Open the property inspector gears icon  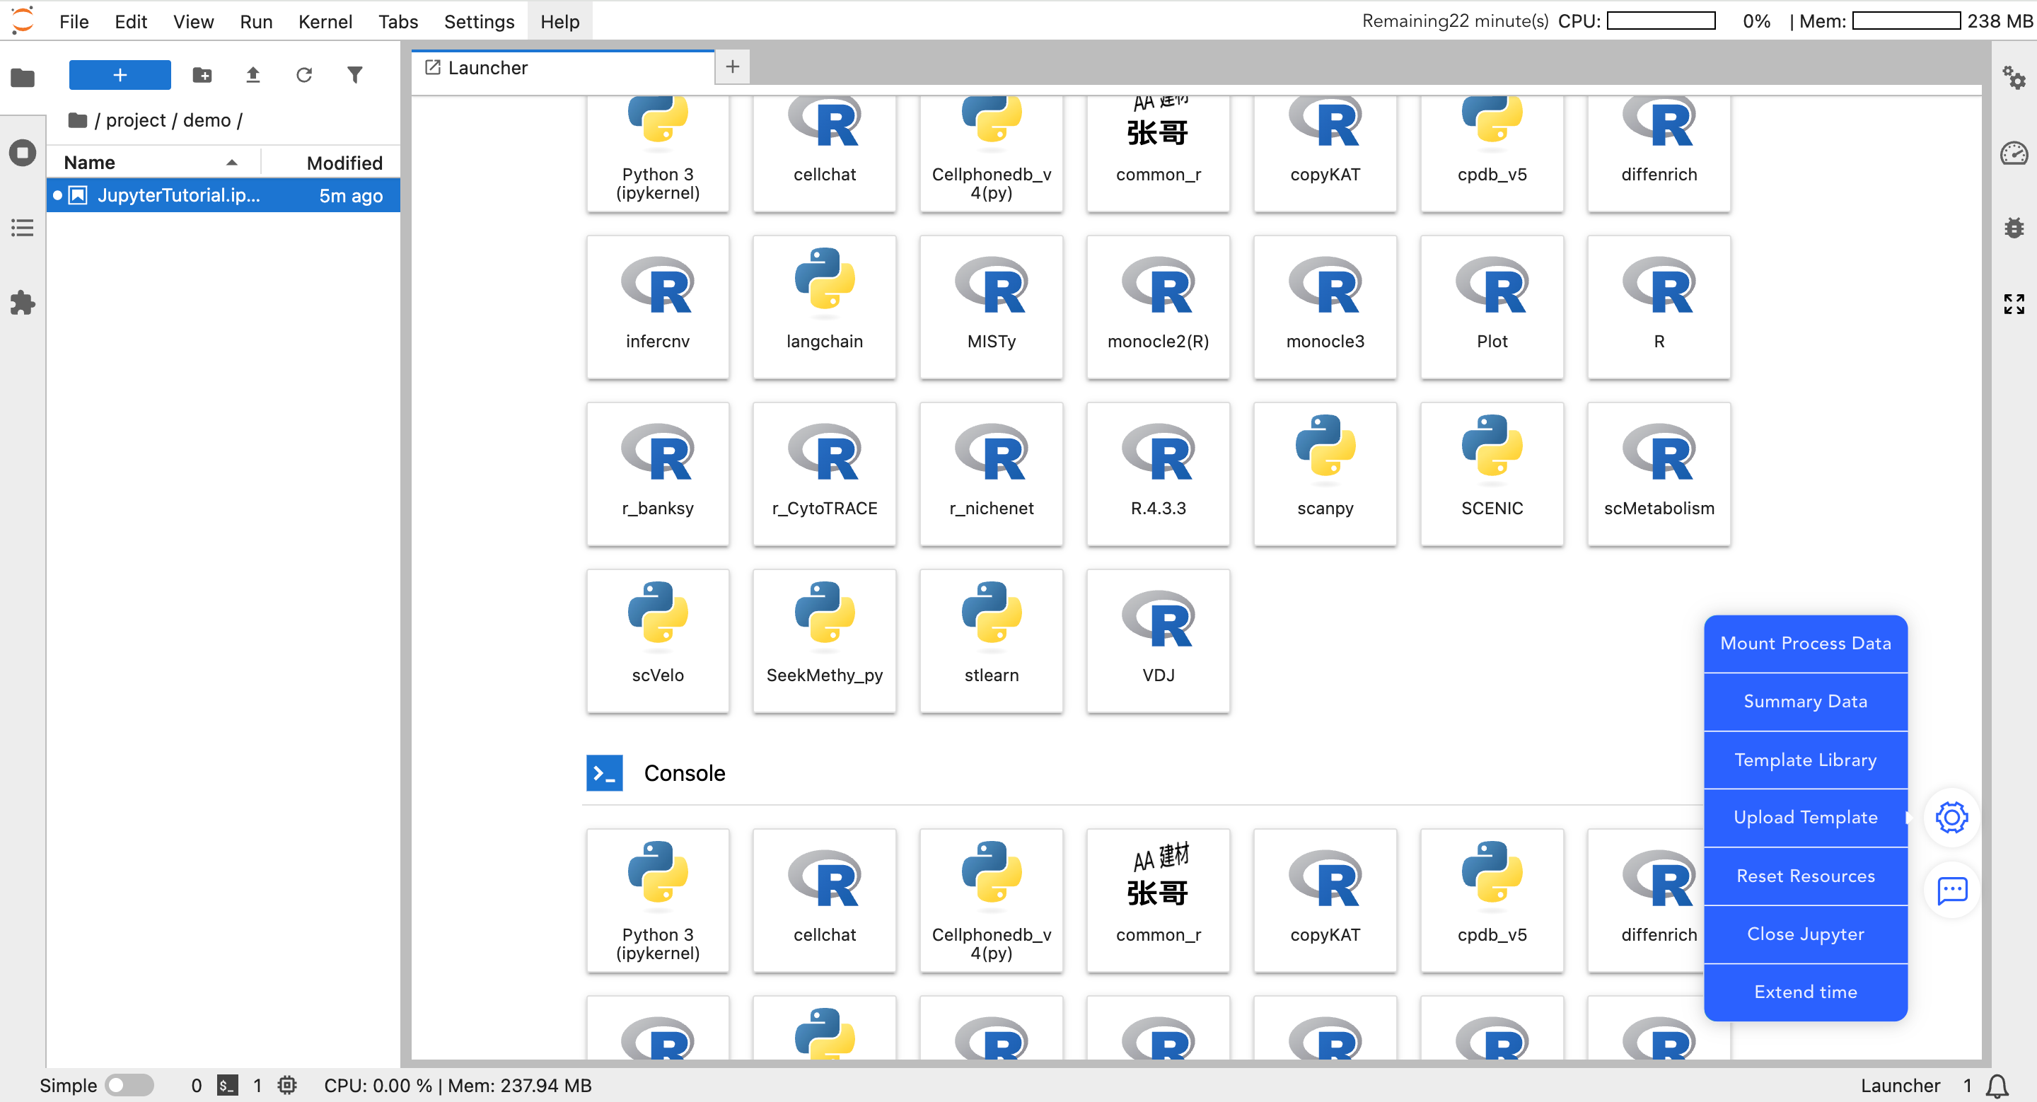click(x=2013, y=78)
